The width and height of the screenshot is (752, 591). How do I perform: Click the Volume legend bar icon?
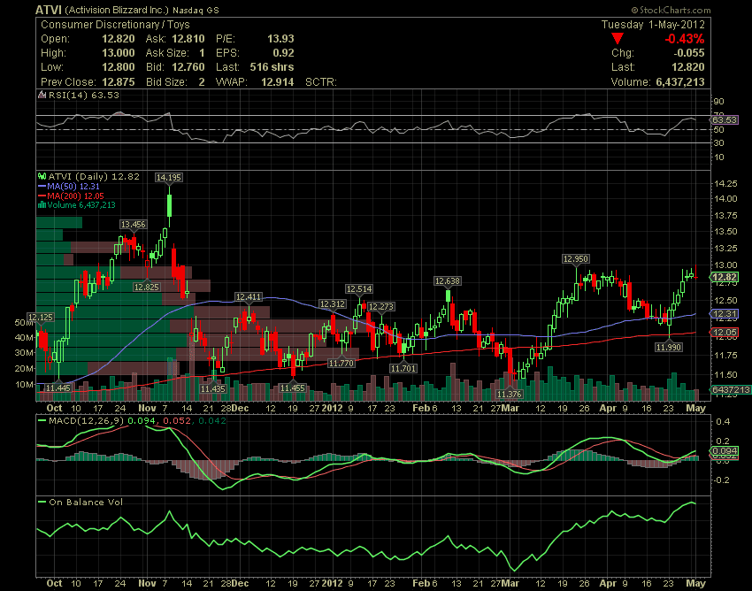coord(42,205)
